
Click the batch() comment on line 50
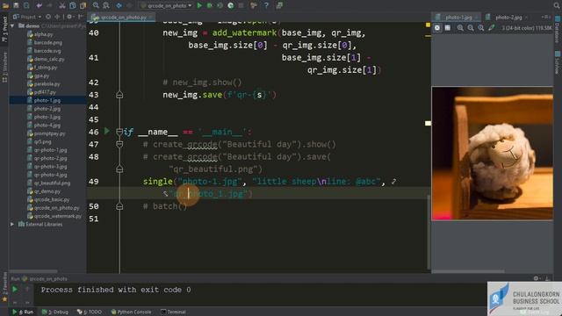[165, 206]
